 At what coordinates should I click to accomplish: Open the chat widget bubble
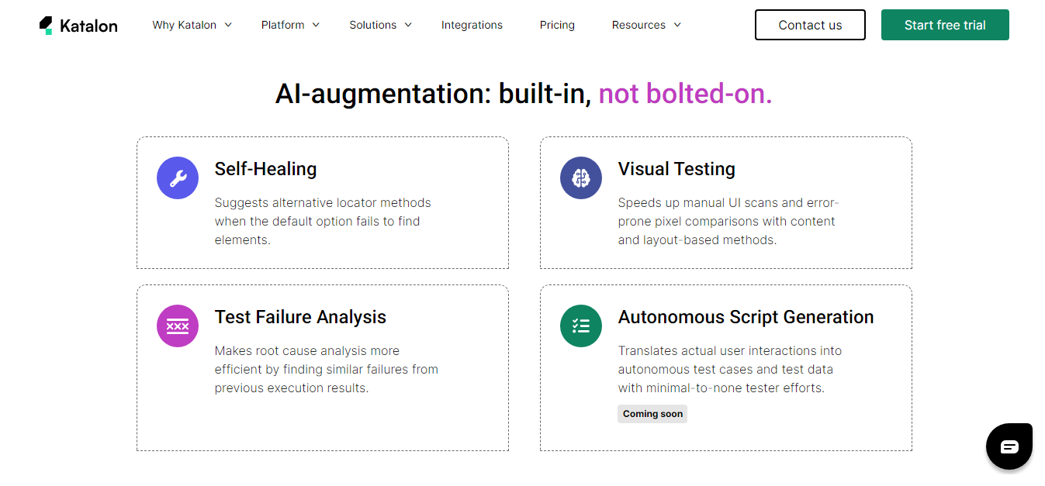click(x=1009, y=446)
